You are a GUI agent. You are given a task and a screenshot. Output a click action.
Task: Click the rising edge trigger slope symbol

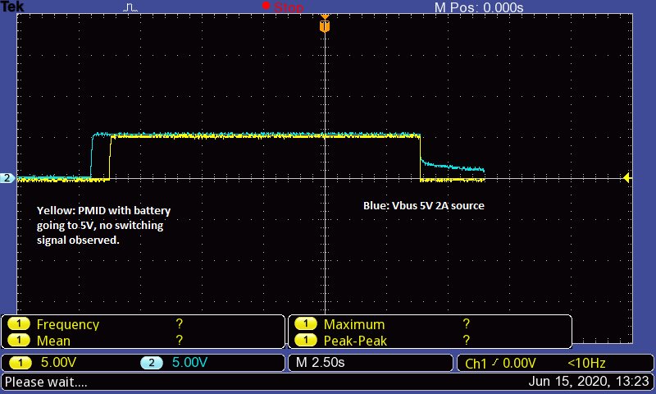[x=495, y=363]
